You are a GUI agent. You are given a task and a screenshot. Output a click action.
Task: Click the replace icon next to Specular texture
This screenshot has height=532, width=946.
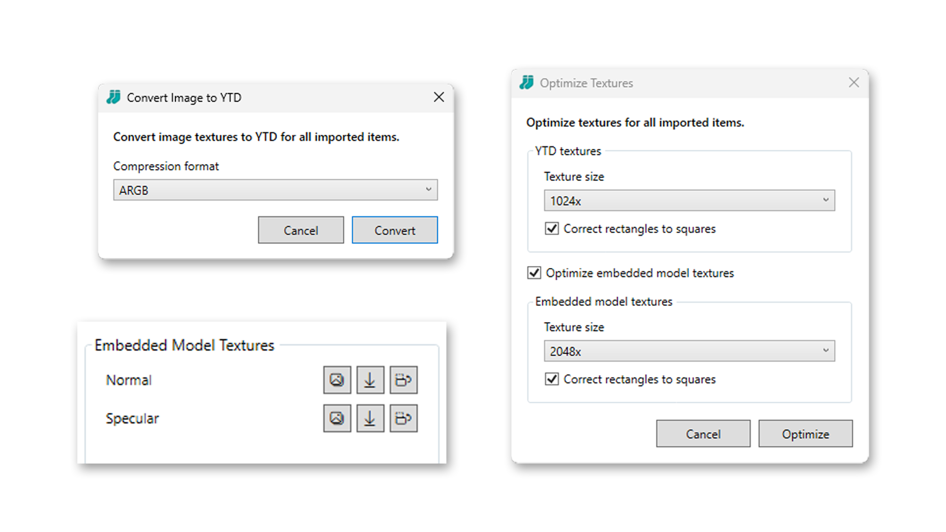pos(404,418)
